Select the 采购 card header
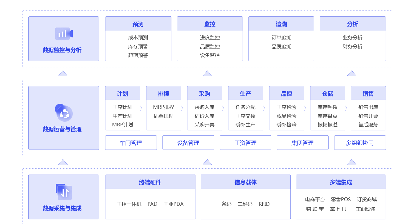The width and height of the screenshot is (414, 224). 204,93
